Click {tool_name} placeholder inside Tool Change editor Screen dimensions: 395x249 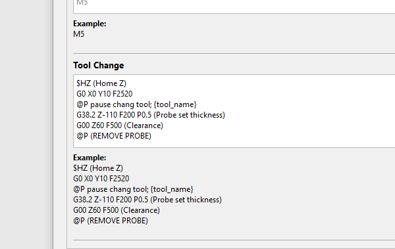(x=175, y=104)
